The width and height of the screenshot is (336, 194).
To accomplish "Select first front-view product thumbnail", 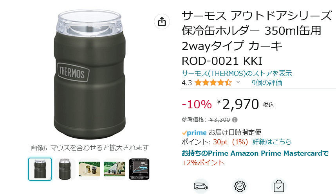I will pos(40,169).
